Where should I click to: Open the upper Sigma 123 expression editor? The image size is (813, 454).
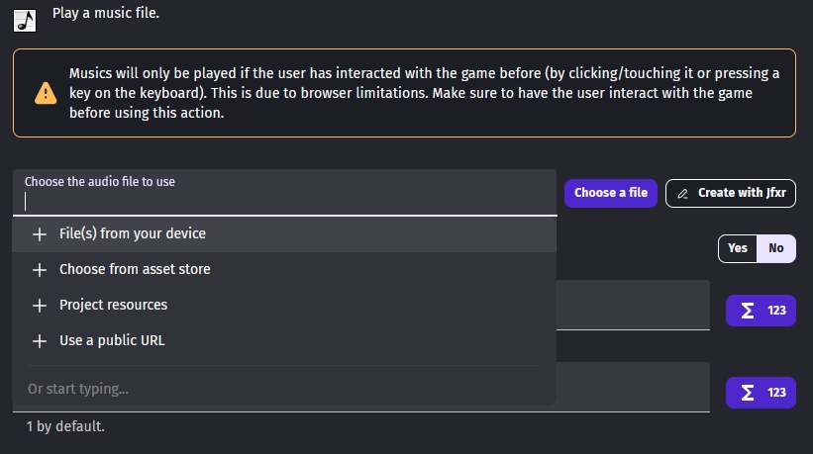coord(762,311)
